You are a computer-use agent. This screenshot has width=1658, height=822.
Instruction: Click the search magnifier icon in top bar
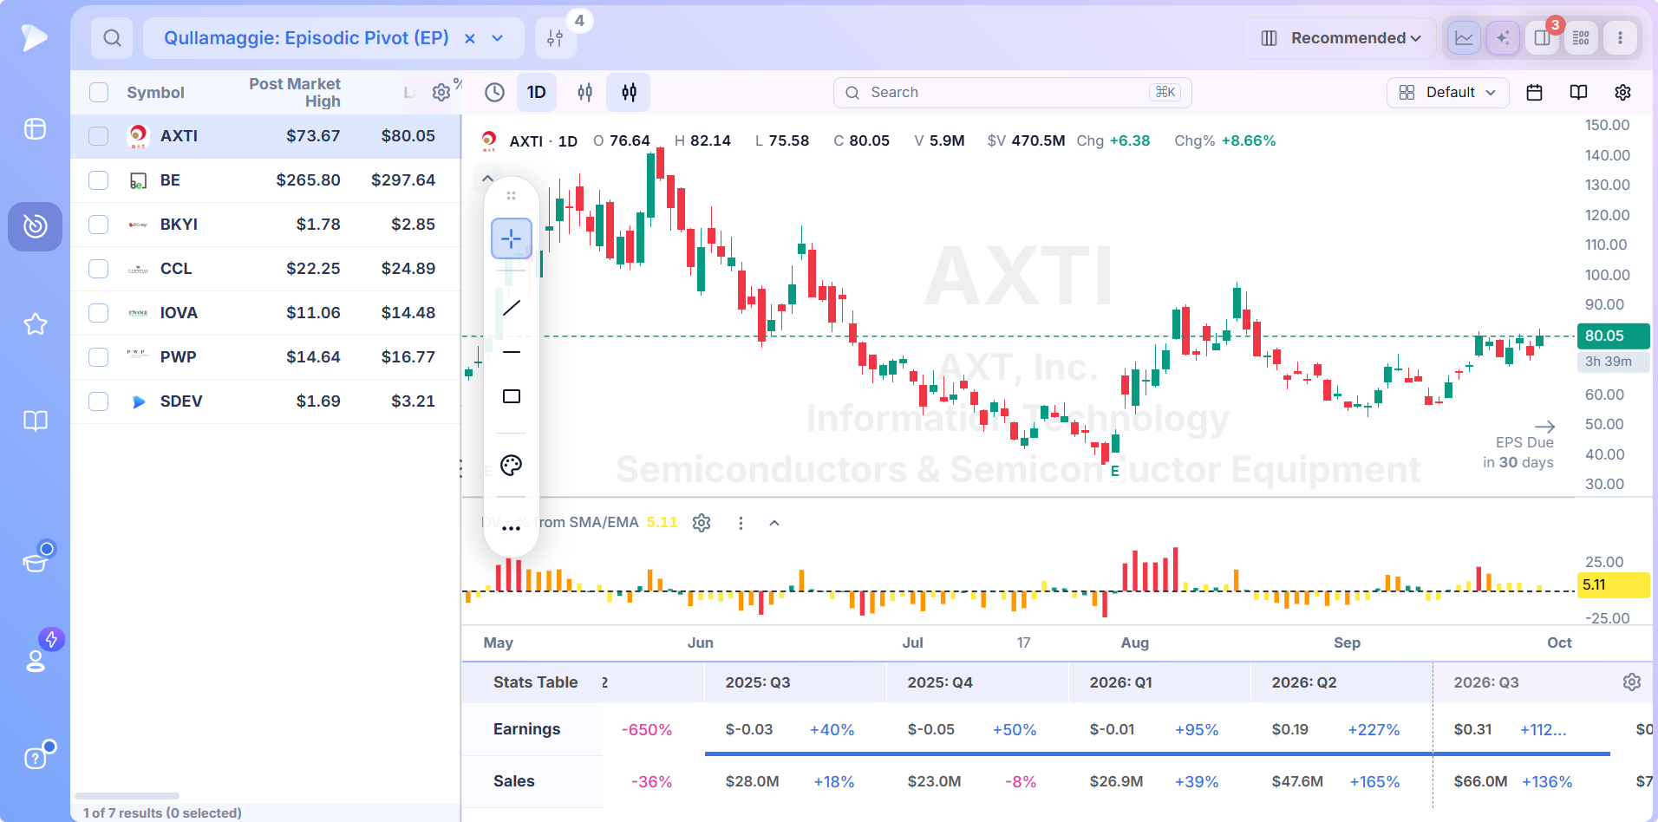112,38
